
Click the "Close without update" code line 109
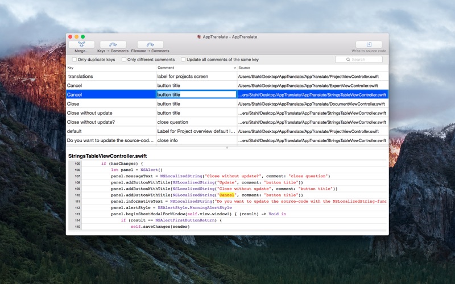[224, 189]
